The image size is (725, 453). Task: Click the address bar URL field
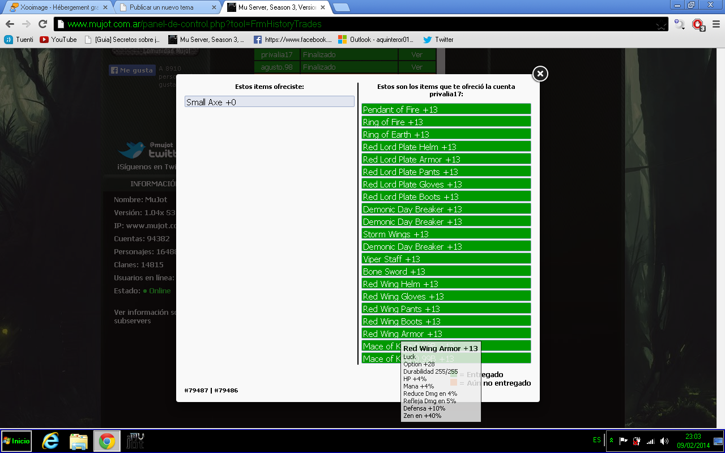click(357, 24)
